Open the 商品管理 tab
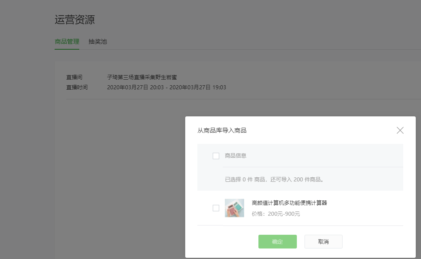421x259 pixels. click(x=67, y=42)
